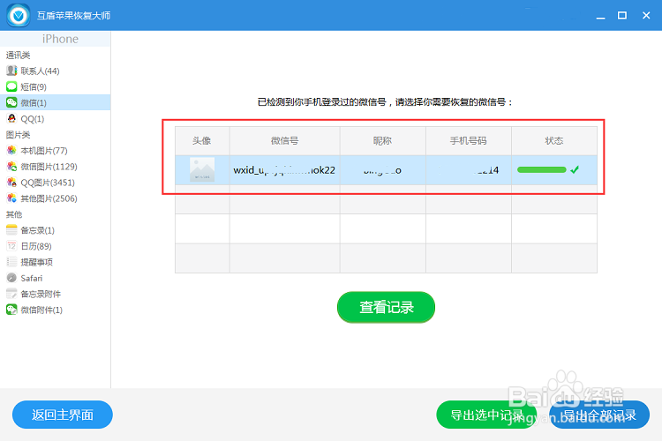
Task: Click the 微信附件 icon
Action: [11, 310]
